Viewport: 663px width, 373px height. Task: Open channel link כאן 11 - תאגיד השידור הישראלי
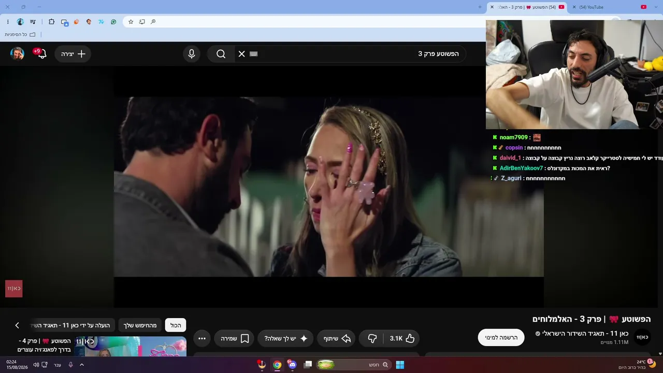585,334
